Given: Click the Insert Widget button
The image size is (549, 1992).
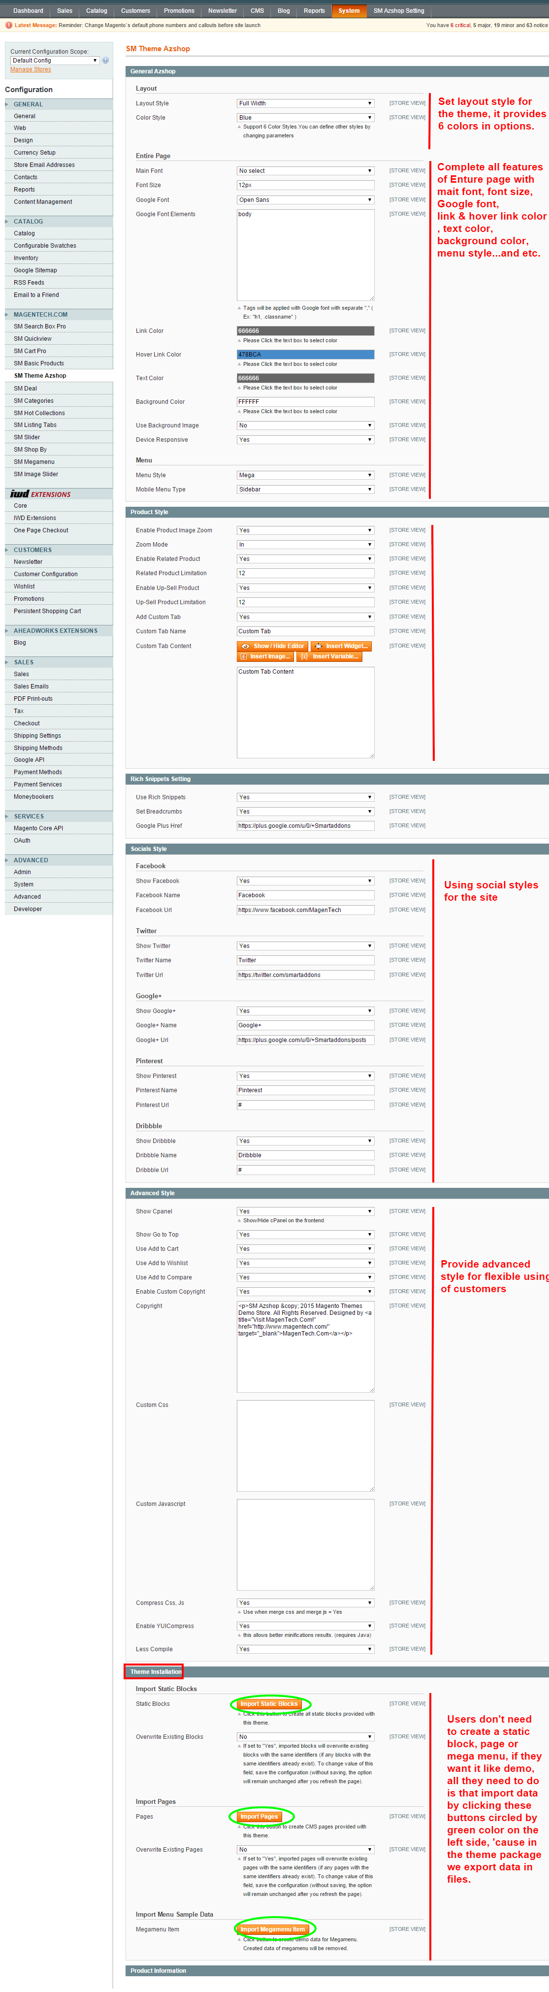Looking at the screenshot, I should coord(341,646).
